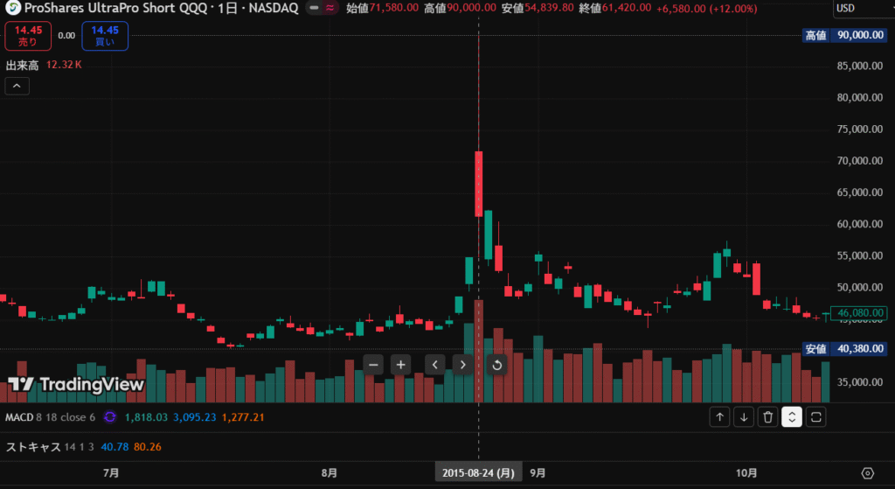Click the zoom out minus button
This screenshot has width=895, height=489.
373,365
